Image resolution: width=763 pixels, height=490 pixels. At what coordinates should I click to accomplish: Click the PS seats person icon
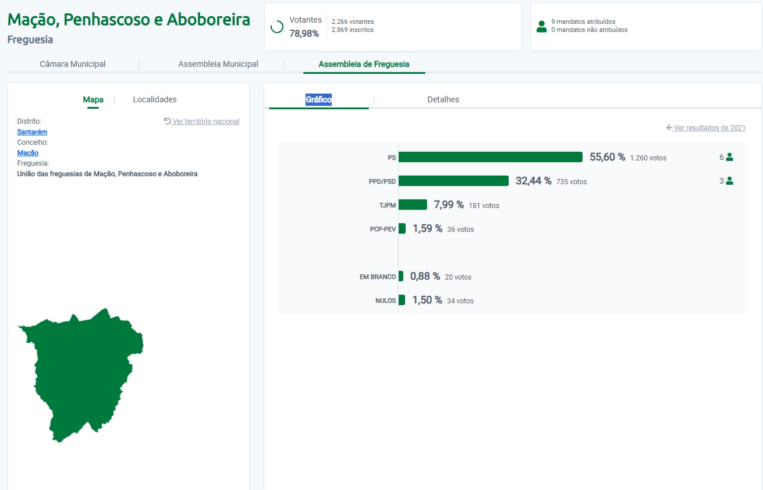click(x=729, y=157)
